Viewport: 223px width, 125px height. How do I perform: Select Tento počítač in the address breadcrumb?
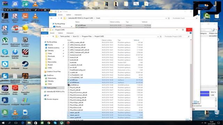click(65, 36)
